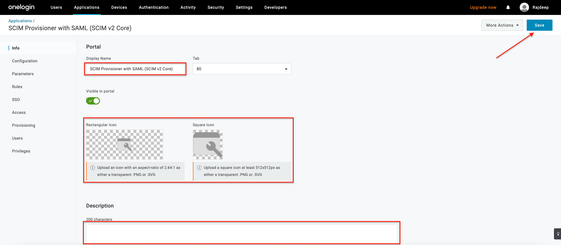This screenshot has width=561, height=245.
Task: Toggle the Visible in portal switch
Action: pos(93,101)
